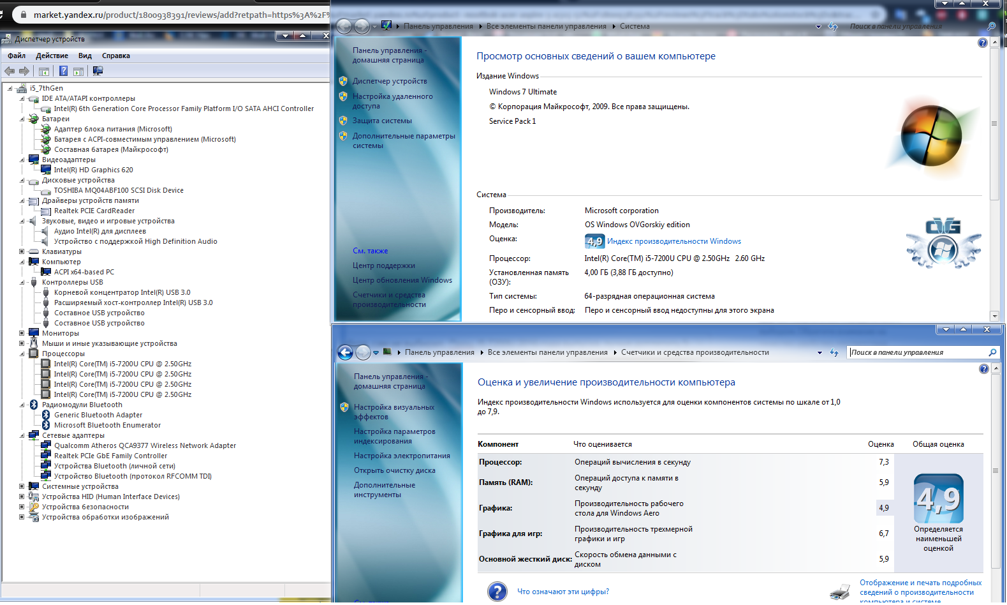The image size is (1007, 605).
Task: Collapse the i5_7thGen root node
Action: (10, 88)
